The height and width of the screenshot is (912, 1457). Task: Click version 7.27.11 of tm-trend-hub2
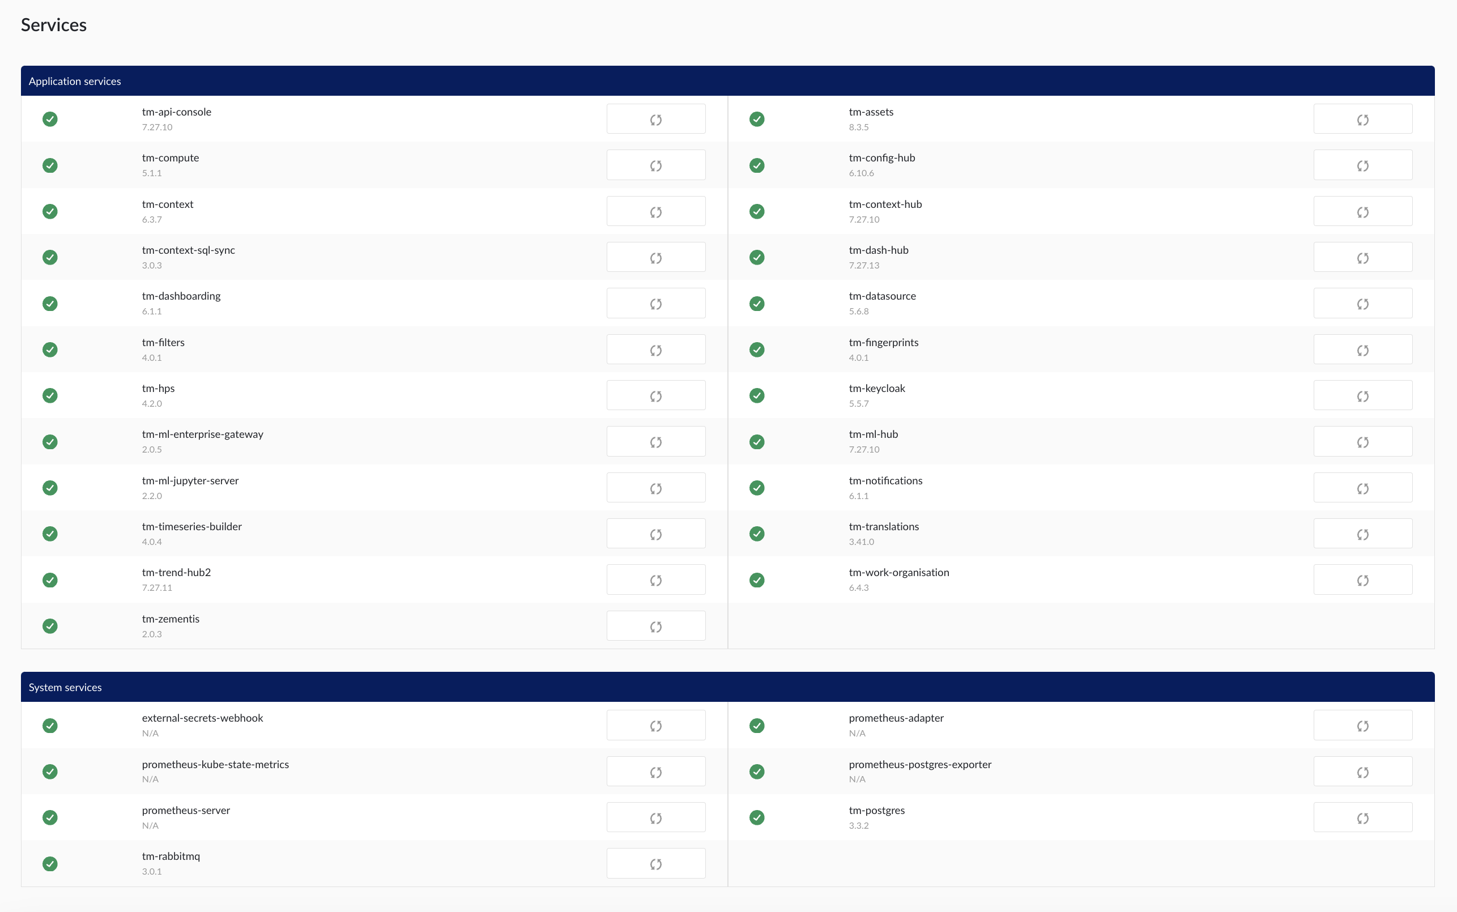click(157, 587)
